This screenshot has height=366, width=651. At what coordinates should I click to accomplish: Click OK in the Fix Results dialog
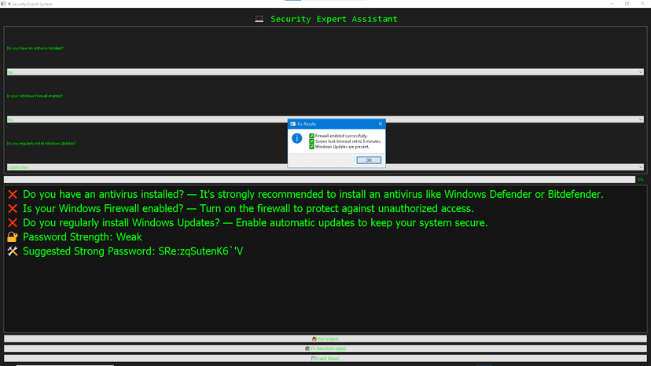pos(369,160)
